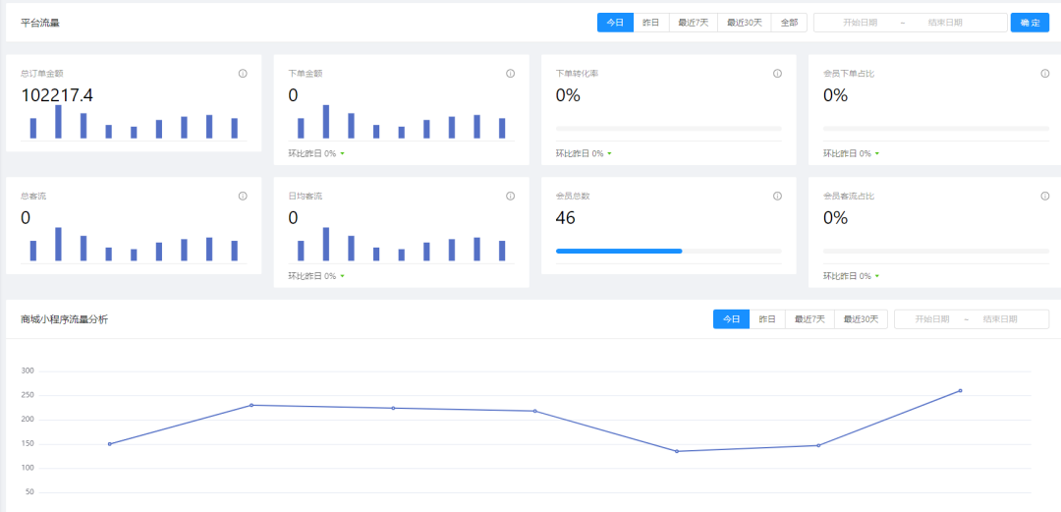
Task: Select 昨日 in 平台流量 filter
Action: (651, 23)
